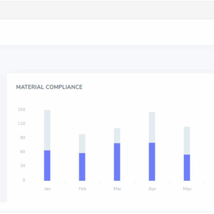Viewport: 214px width, 214px height.
Task: Select the 60 y-axis value
Action: [x=22, y=151]
